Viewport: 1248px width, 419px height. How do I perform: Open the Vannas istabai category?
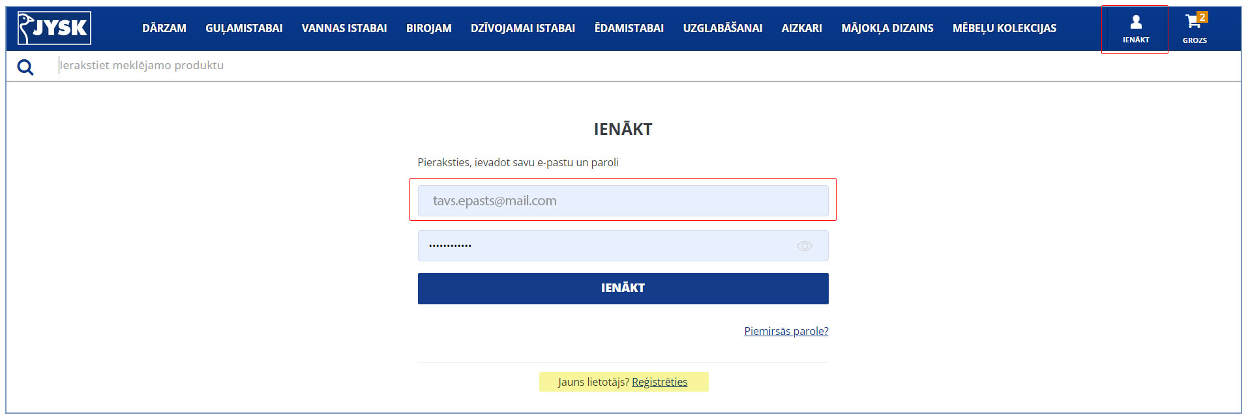click(344, 28)
